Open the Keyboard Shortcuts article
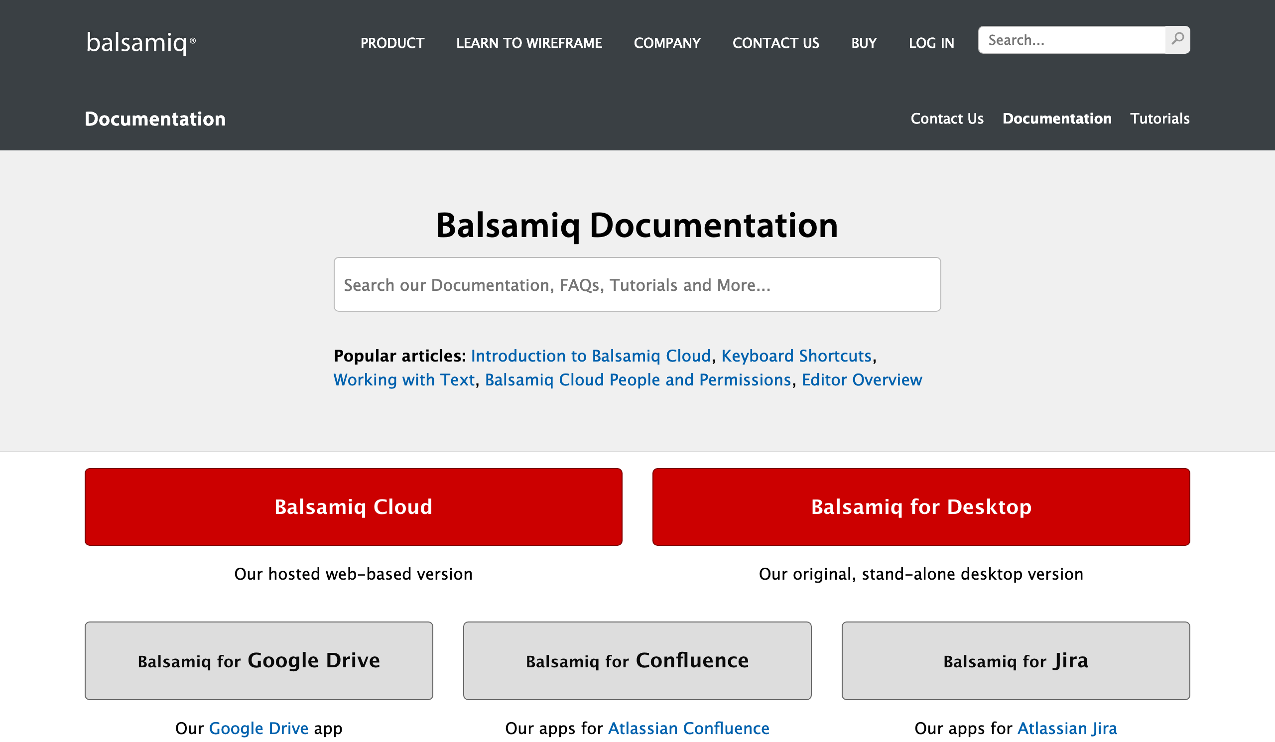The height and width of the screenshot is (742, 1275). click(x=796, y=356)
